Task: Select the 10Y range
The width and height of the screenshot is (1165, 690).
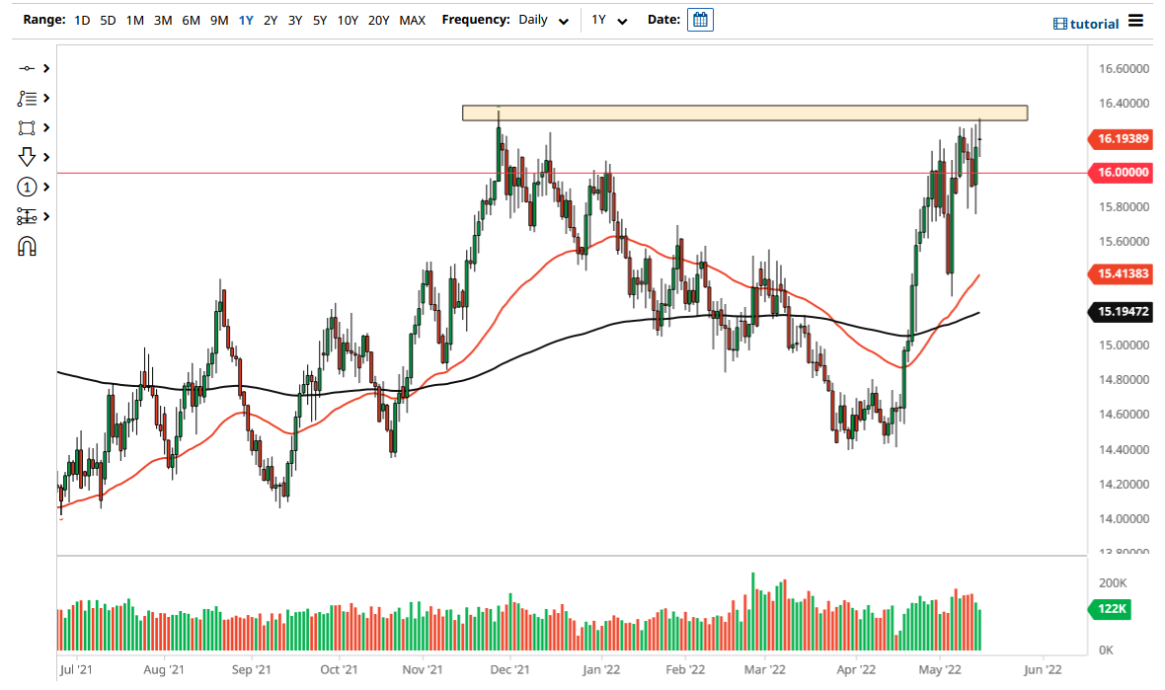Action: pyautogui.click(x=348, y=19)
